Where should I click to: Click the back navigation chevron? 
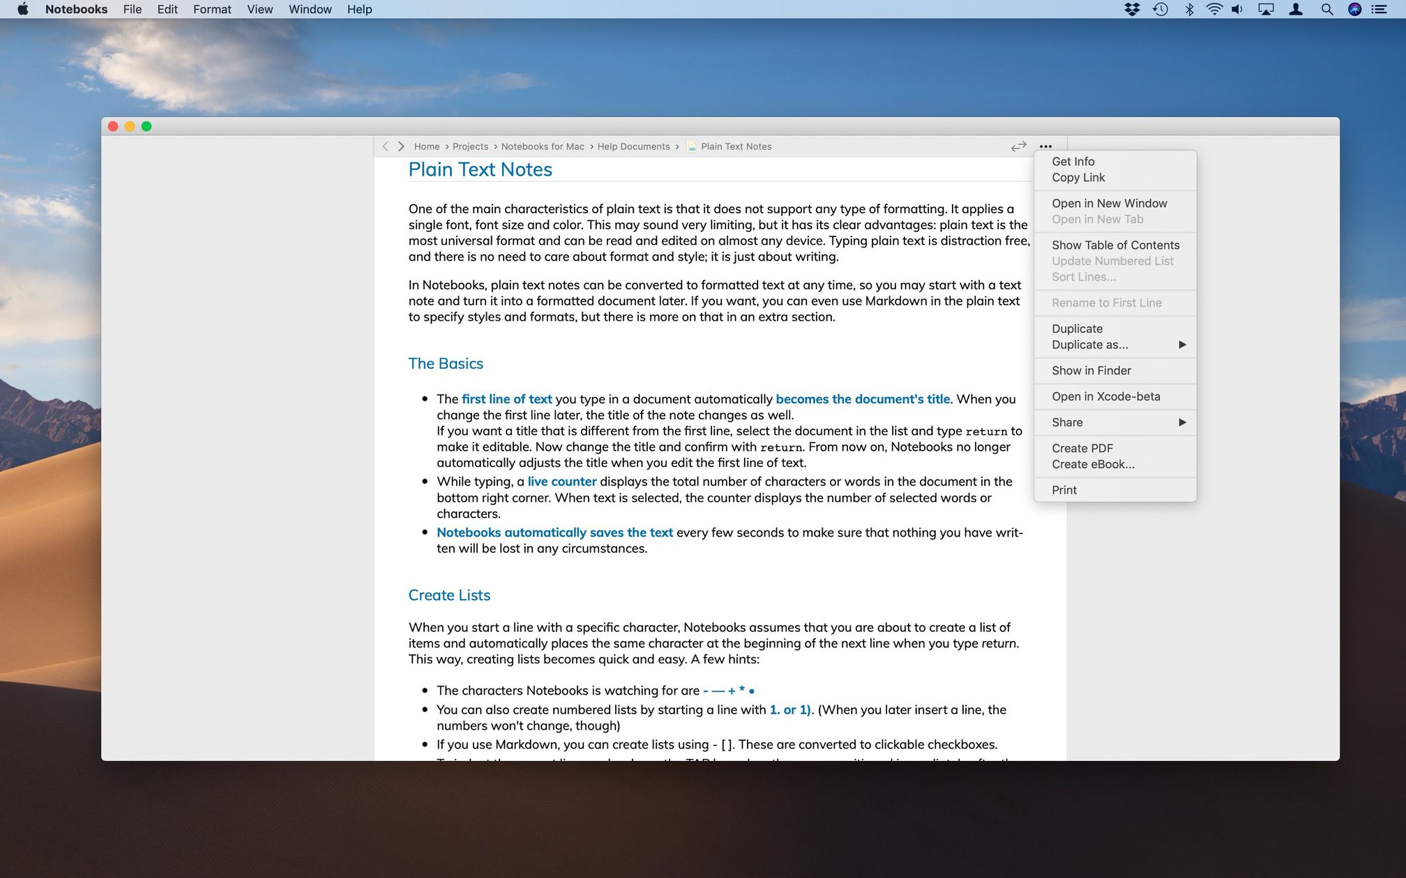point(385,146)
